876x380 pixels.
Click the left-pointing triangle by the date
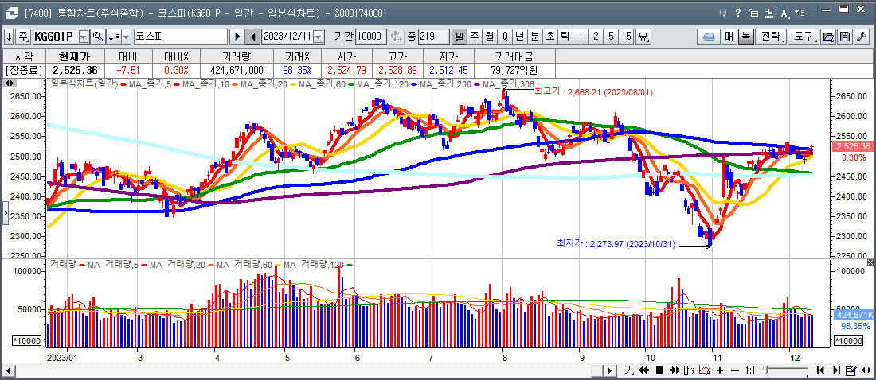point(252,37)
